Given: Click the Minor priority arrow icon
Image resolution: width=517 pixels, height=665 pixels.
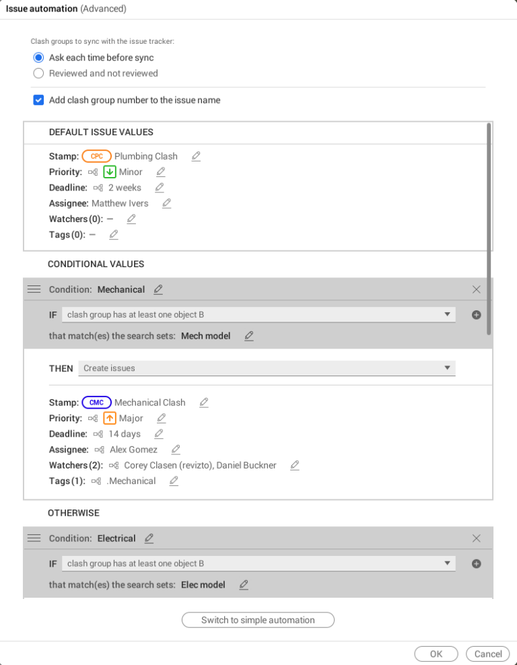Looking at the screenshot, I should coord(110,172).
